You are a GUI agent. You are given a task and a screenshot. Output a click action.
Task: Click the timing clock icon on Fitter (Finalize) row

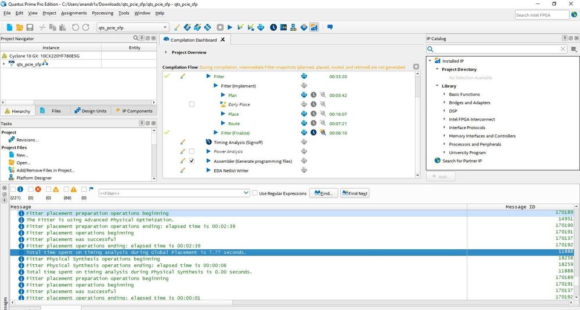[x=314, y=133]
